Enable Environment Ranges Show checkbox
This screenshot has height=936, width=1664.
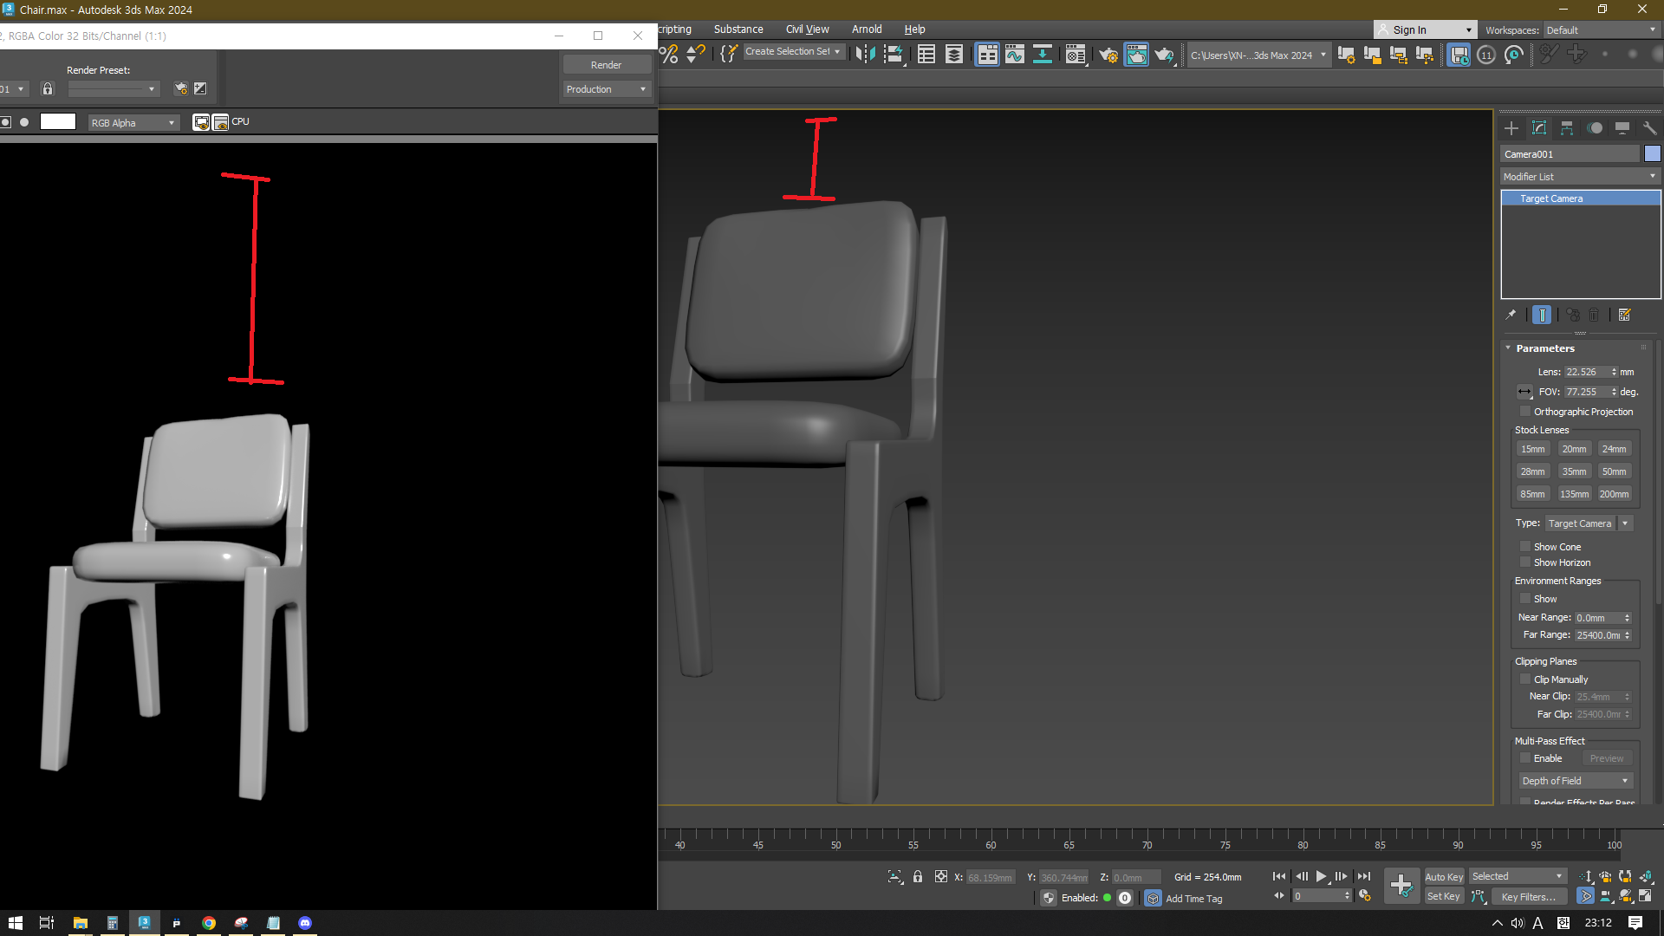(1525, 599)
